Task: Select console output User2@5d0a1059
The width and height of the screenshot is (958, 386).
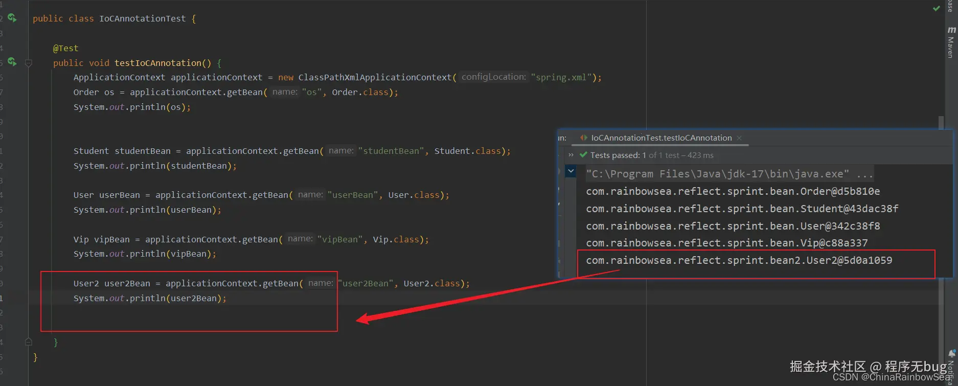Action: pos(739,261)
